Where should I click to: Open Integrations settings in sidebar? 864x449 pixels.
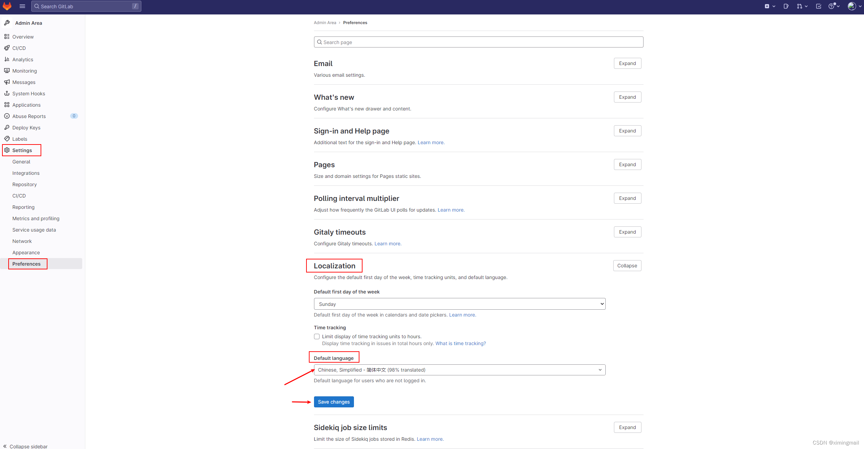point(26,173)
